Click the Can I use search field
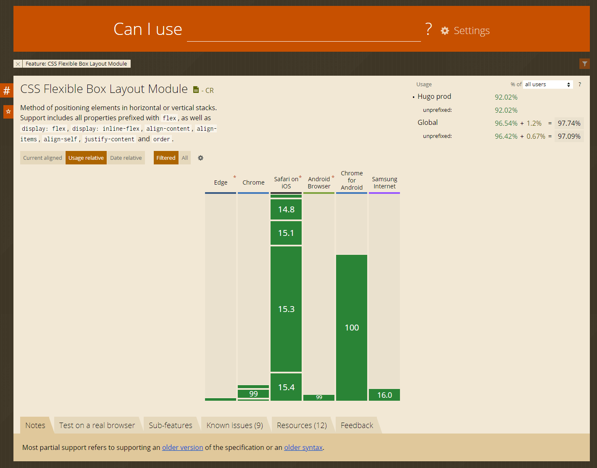This screenshot has width=597, height=468. tap(304, 30)
